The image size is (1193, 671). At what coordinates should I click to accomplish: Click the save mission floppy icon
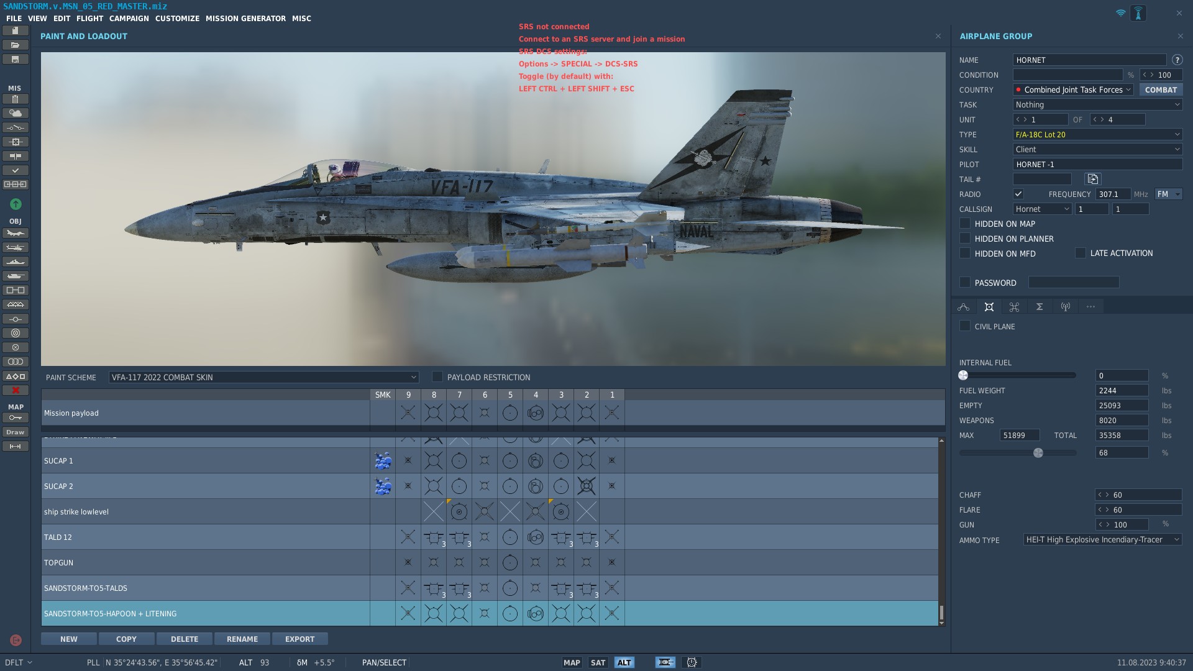pyautogui.click(x=16, y=60)
